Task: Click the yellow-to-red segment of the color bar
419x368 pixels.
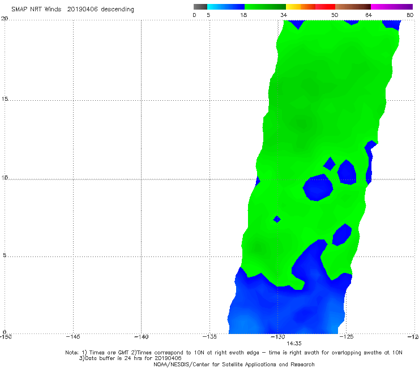Action: coord(310,7)
